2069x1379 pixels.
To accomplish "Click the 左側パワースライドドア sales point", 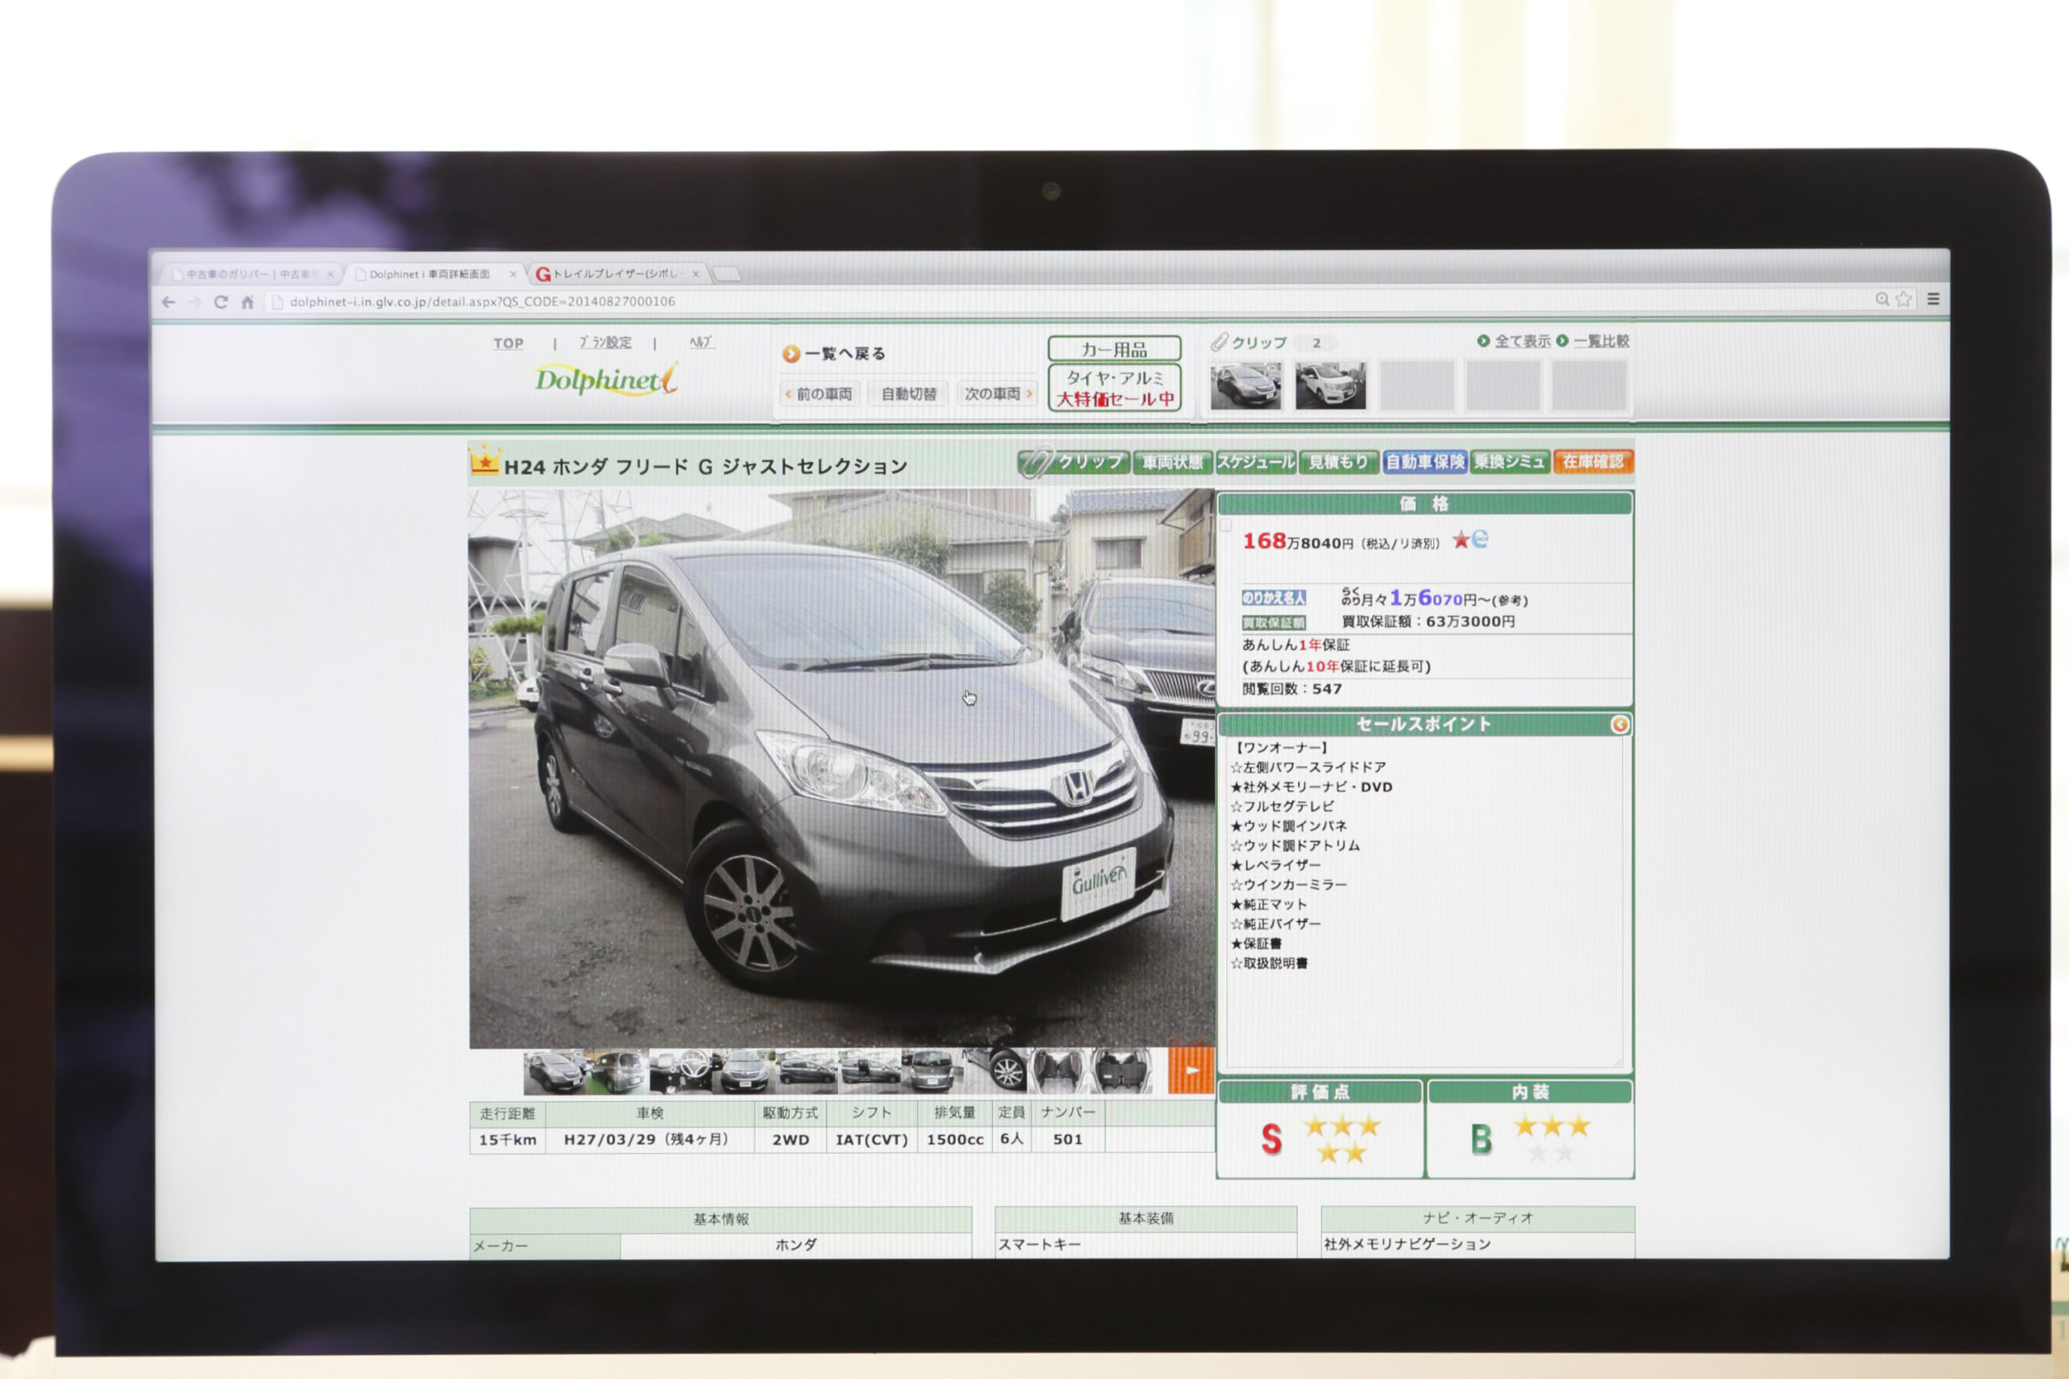I will tap(1308, 767).
